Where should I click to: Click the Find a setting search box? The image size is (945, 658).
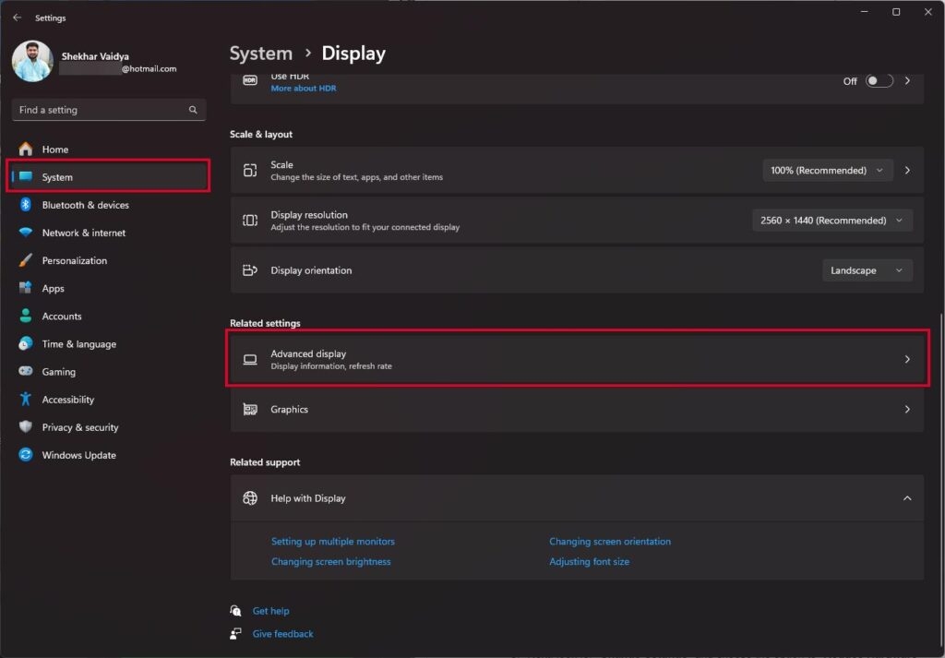click(x=109, y=110)
